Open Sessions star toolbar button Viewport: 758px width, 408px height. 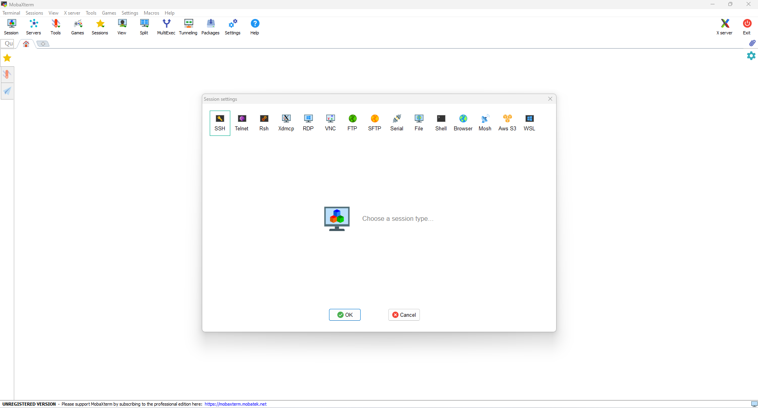pyautogui.click(x=100, y=27)
